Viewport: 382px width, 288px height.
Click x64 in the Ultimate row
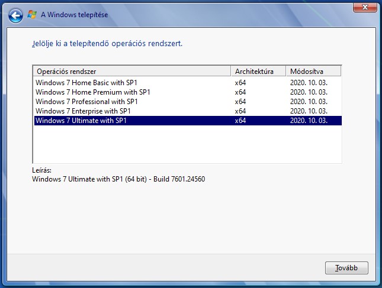pyautogui.click(x=240, y=121)
